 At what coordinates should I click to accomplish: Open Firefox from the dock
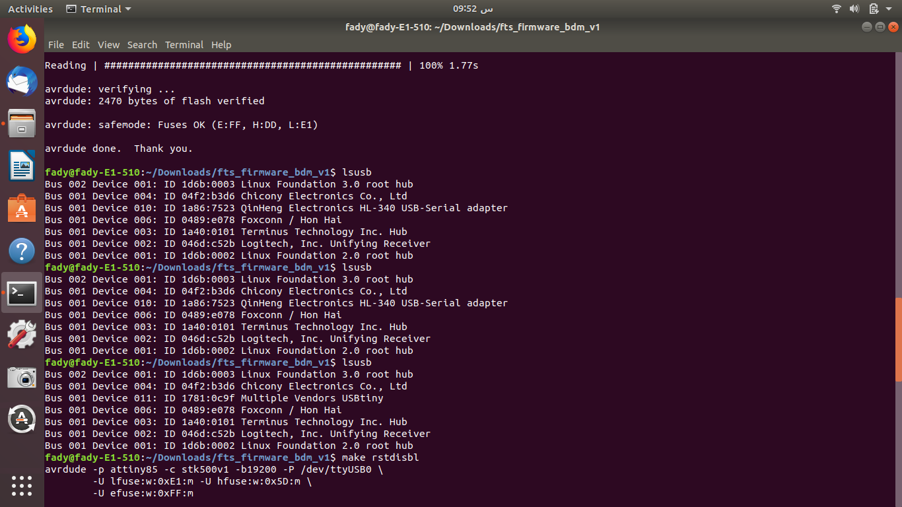point(22,39)
